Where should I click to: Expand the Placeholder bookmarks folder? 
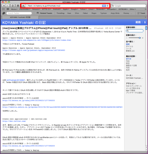[x=25, y=9]
